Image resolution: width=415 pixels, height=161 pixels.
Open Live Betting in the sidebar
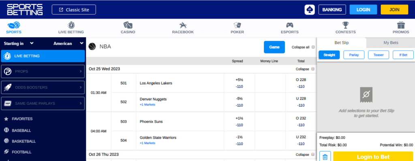coord(43,56)
